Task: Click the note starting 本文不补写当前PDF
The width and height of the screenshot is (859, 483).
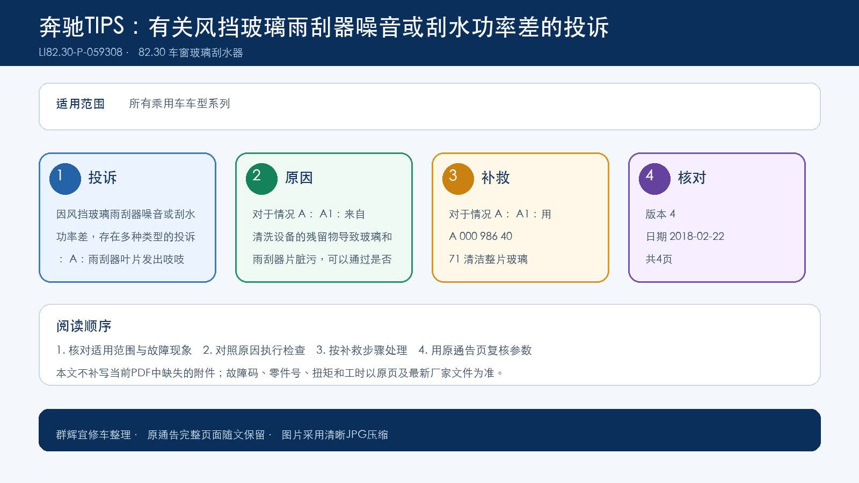Action: pyautogui.click(x=280, y=373)
